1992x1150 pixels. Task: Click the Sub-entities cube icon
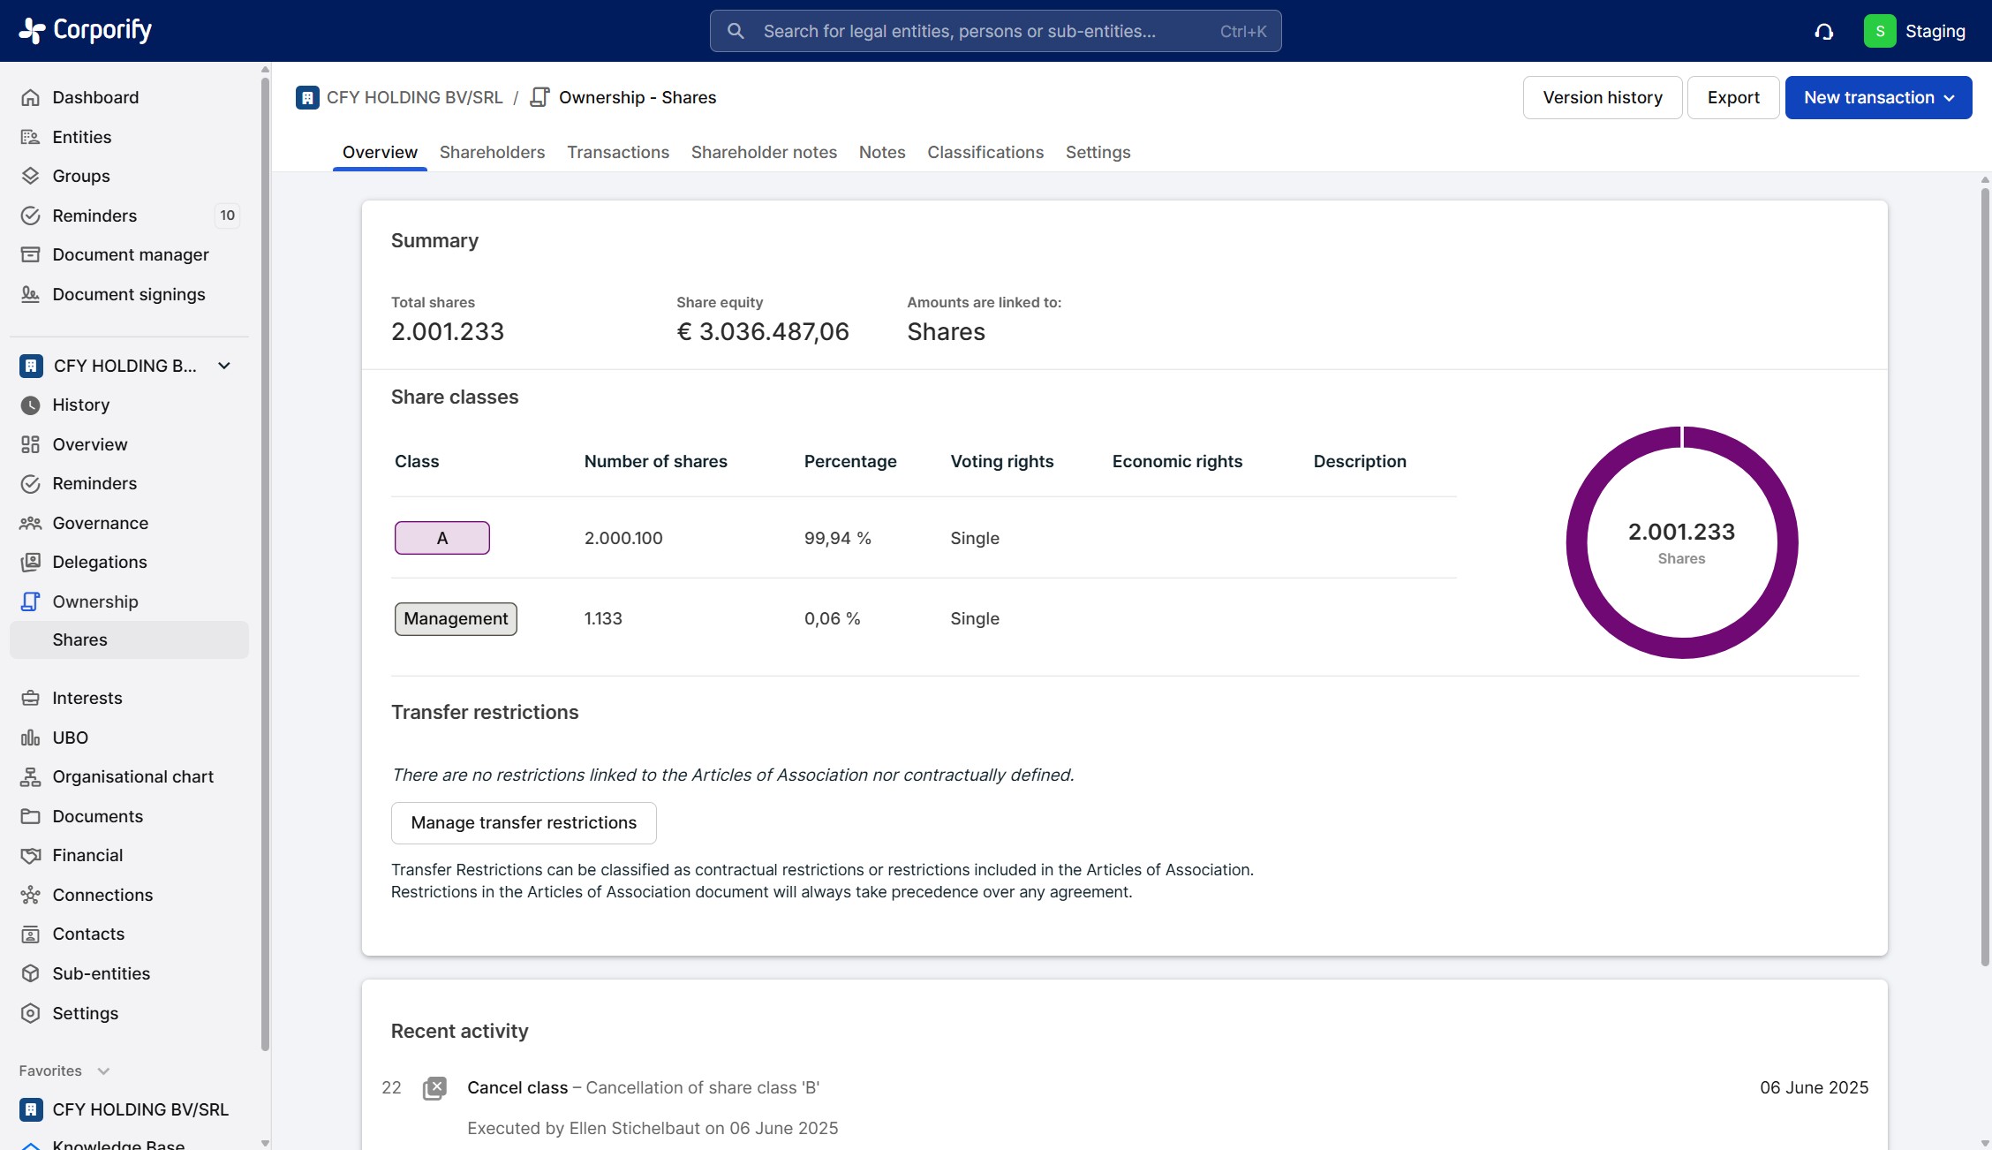pos(31,973)
